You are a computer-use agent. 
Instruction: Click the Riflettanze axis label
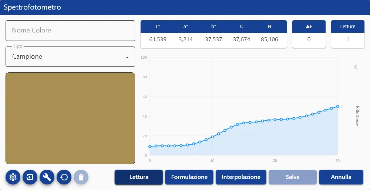pos(357,116)
